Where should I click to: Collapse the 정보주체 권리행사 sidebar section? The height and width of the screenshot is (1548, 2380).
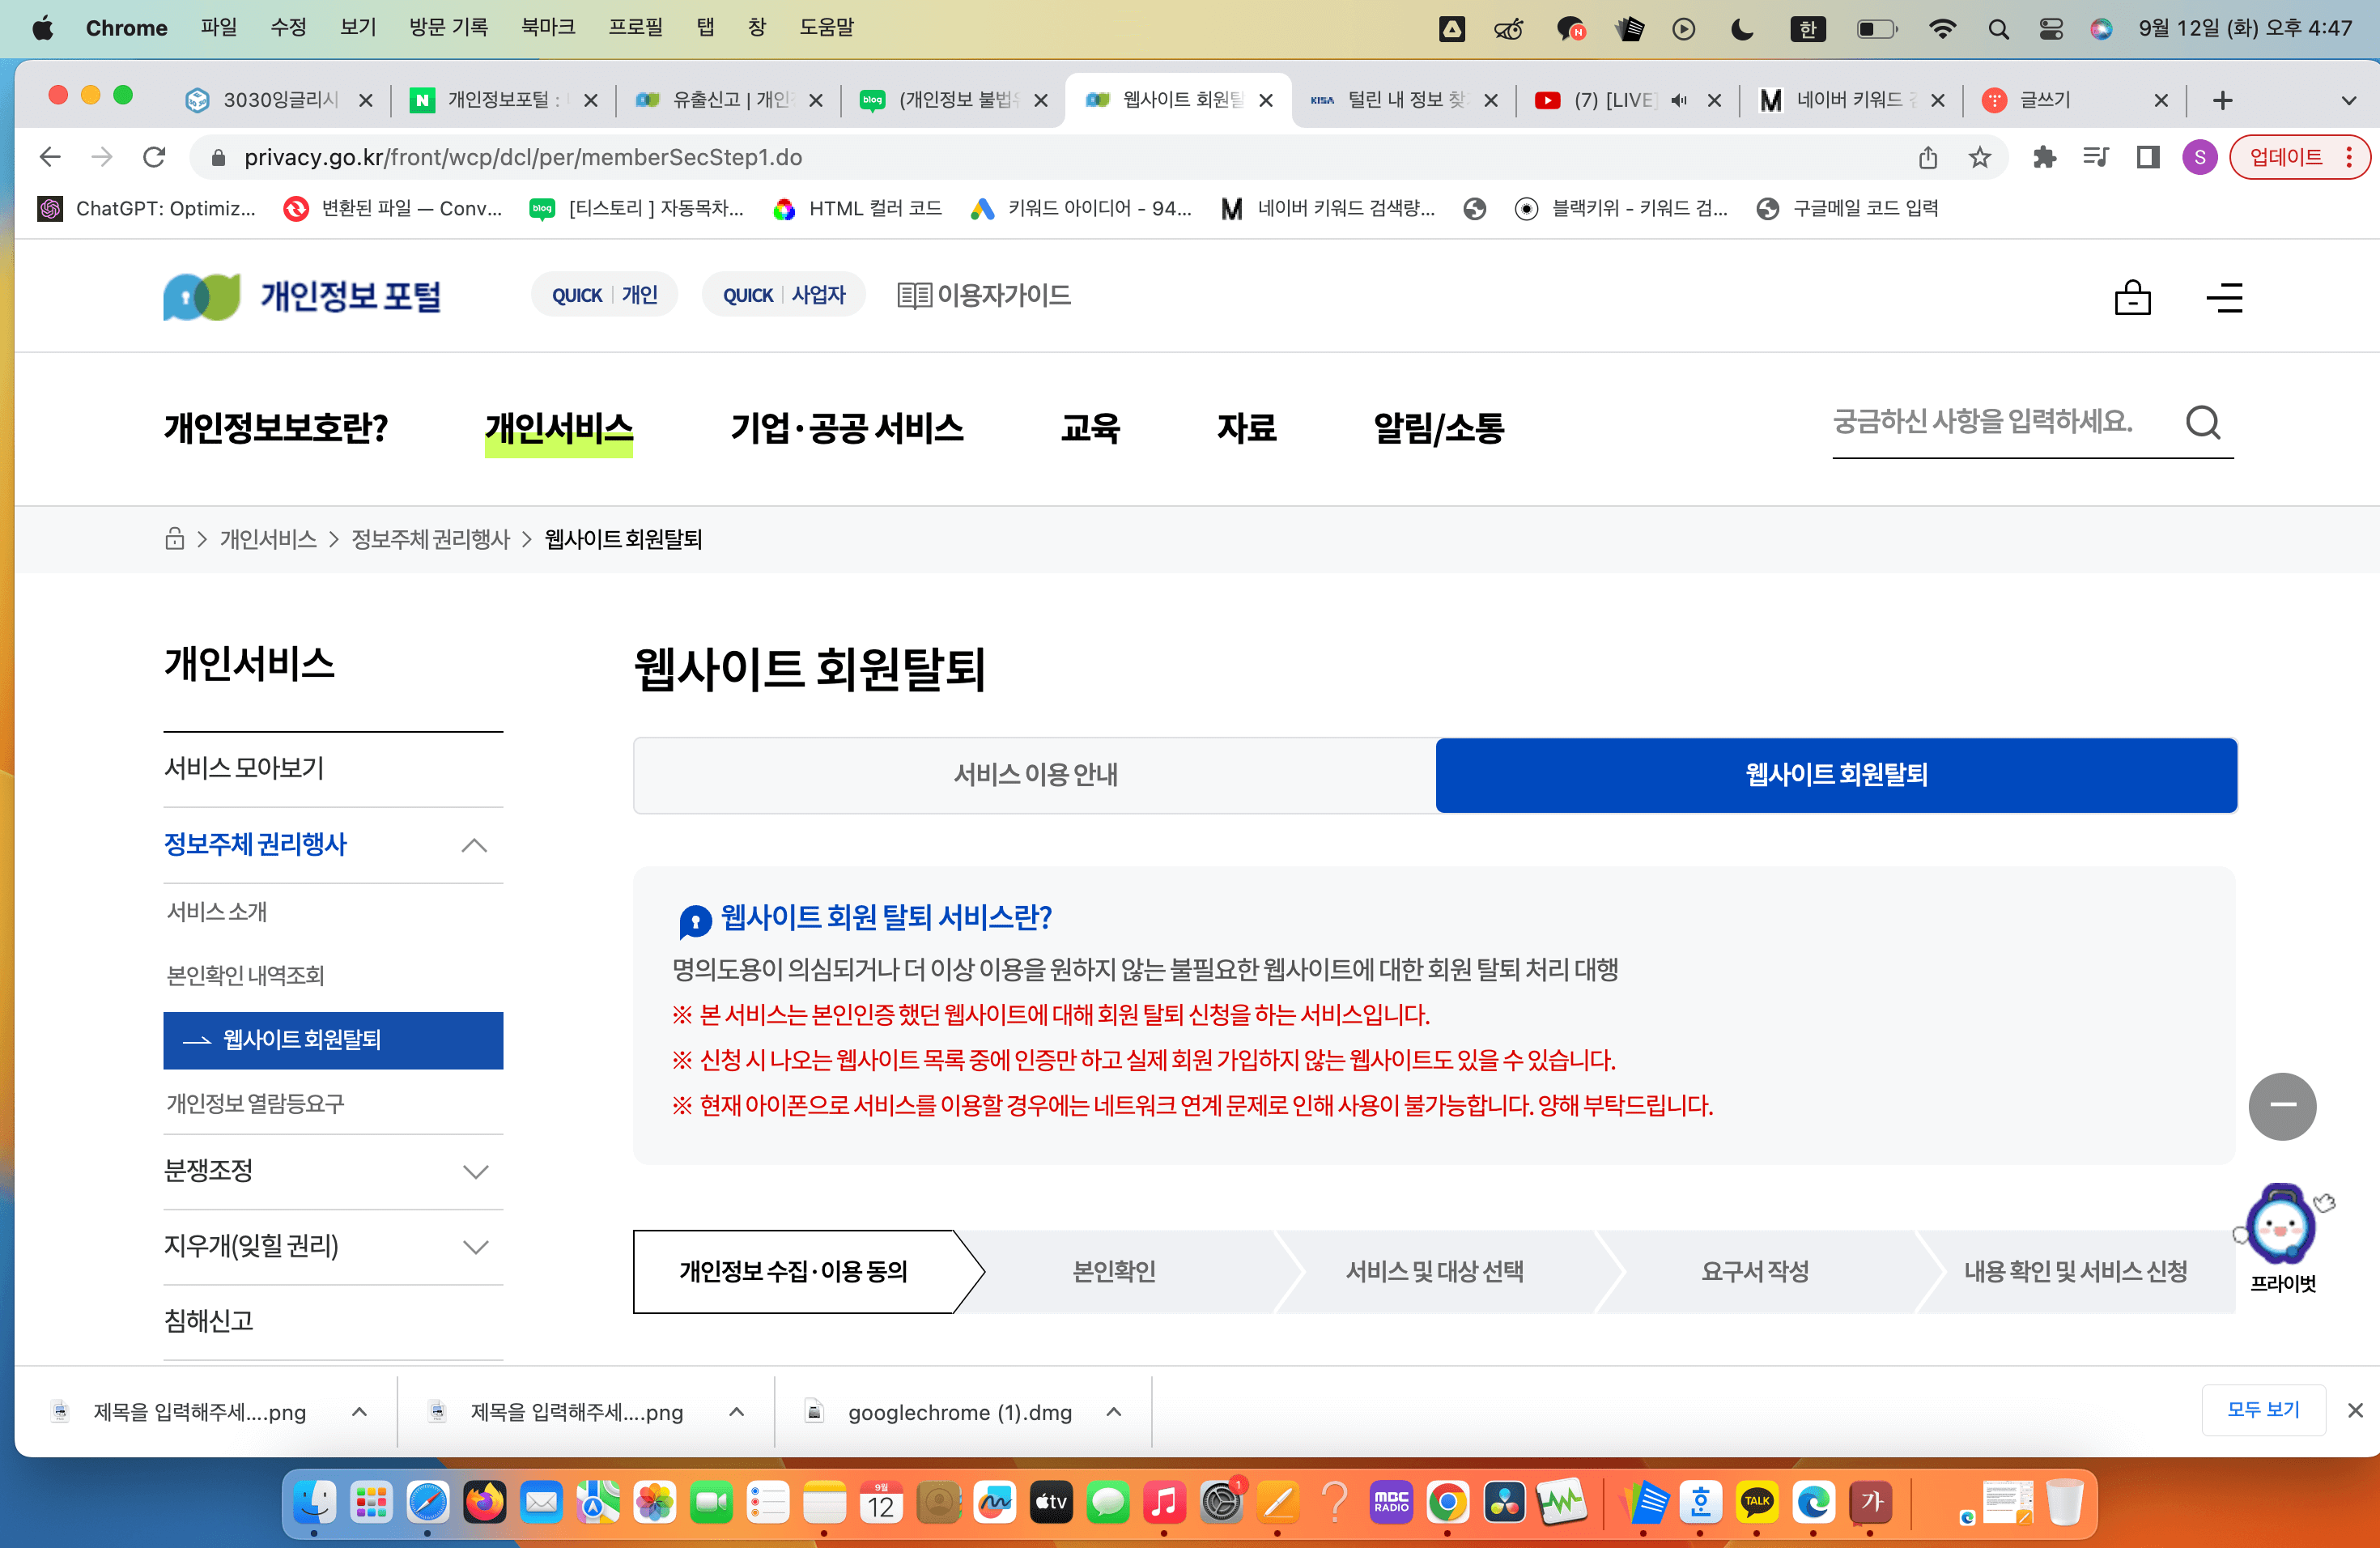click(474, 845)
